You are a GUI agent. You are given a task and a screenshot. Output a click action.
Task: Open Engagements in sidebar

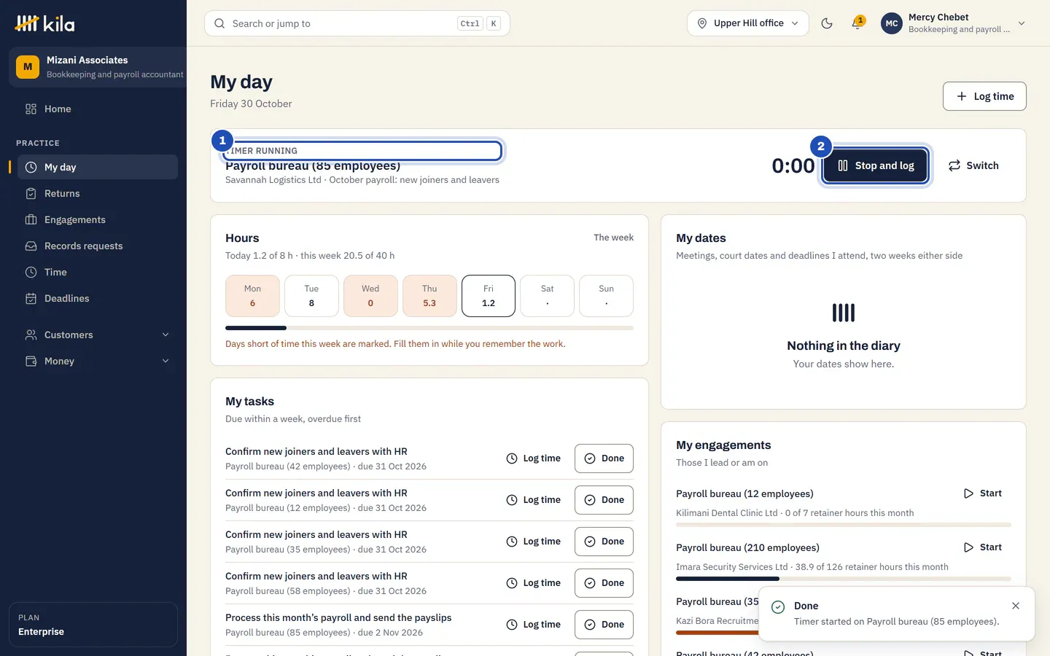pyautogui.click(x=98, y=219)
